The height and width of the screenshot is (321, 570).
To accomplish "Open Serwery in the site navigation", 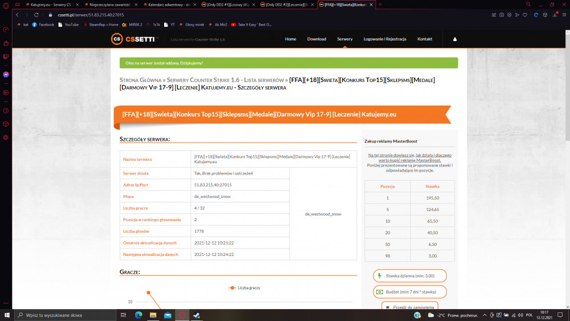I will point(345,39).
